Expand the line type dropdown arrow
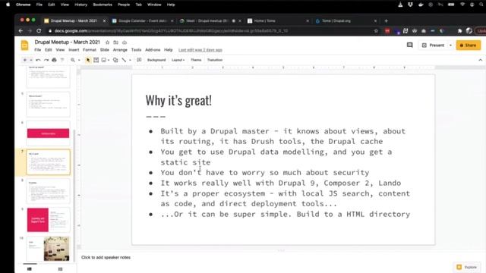 130,60
